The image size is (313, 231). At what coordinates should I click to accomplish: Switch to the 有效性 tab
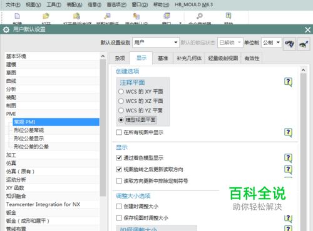[252, 58]
